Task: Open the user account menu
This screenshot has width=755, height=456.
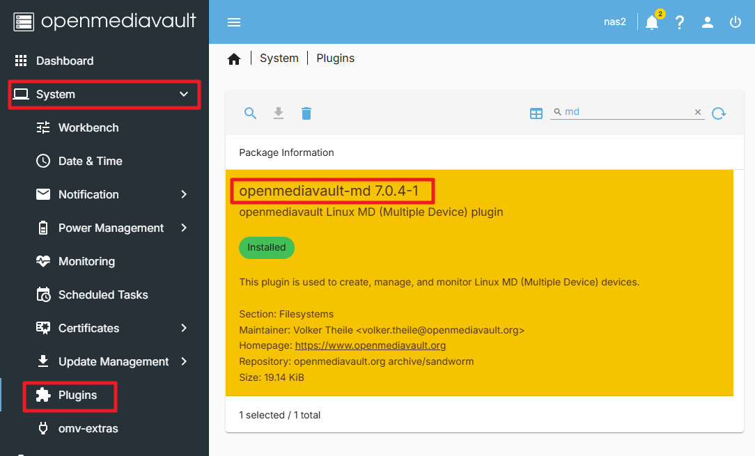Action: [x=708, y=22]
